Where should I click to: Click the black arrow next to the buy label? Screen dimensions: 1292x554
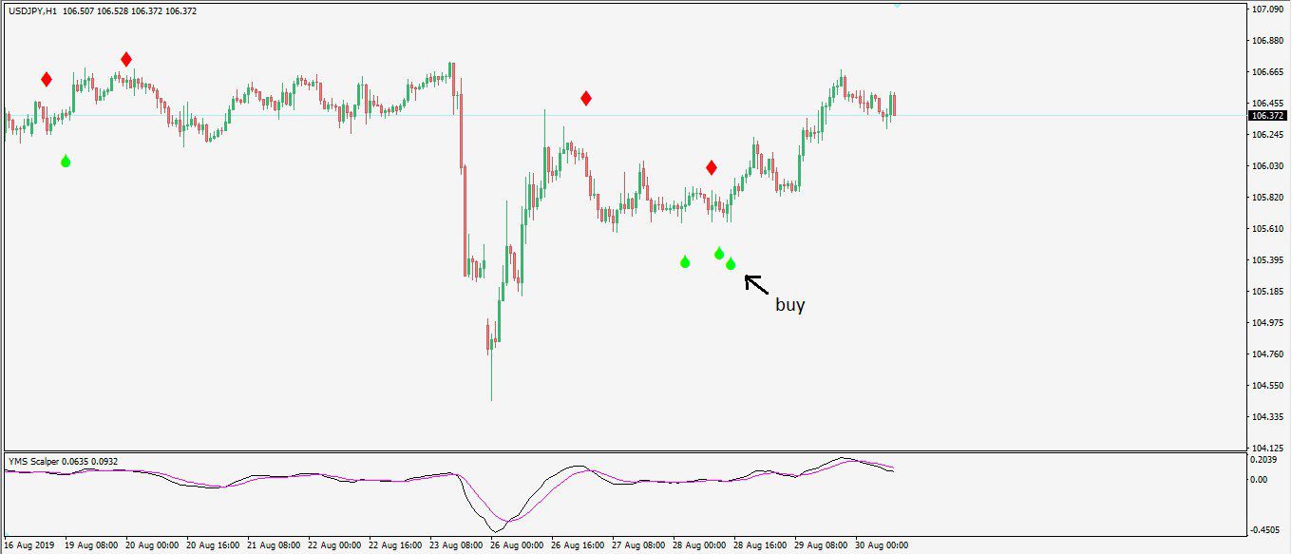[757, 283]
